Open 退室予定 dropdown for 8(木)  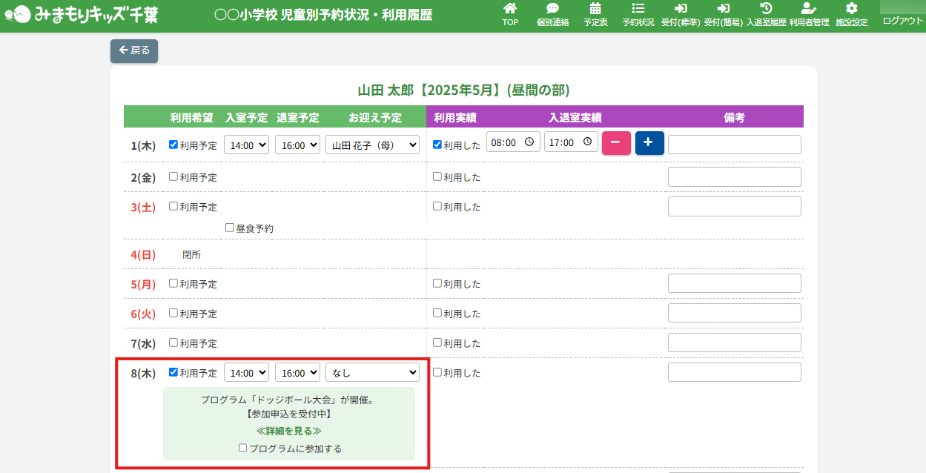click(x=297, y=373)
